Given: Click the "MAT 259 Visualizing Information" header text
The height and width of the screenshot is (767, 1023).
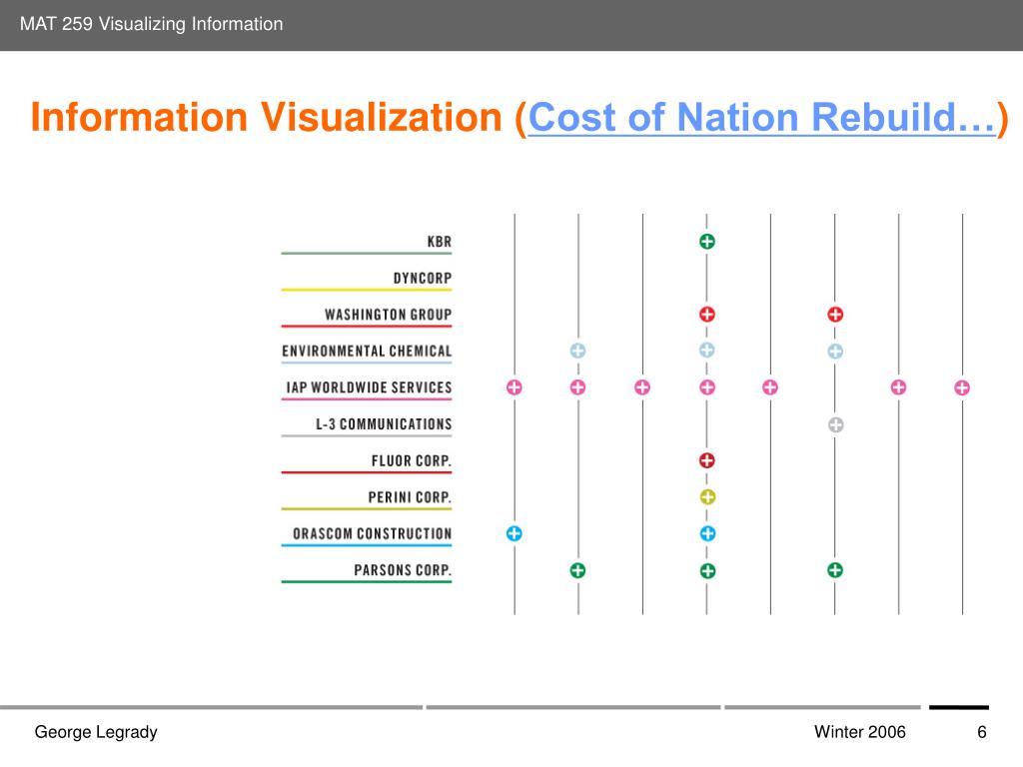Looking at the screenshot, I should point(152,24).
